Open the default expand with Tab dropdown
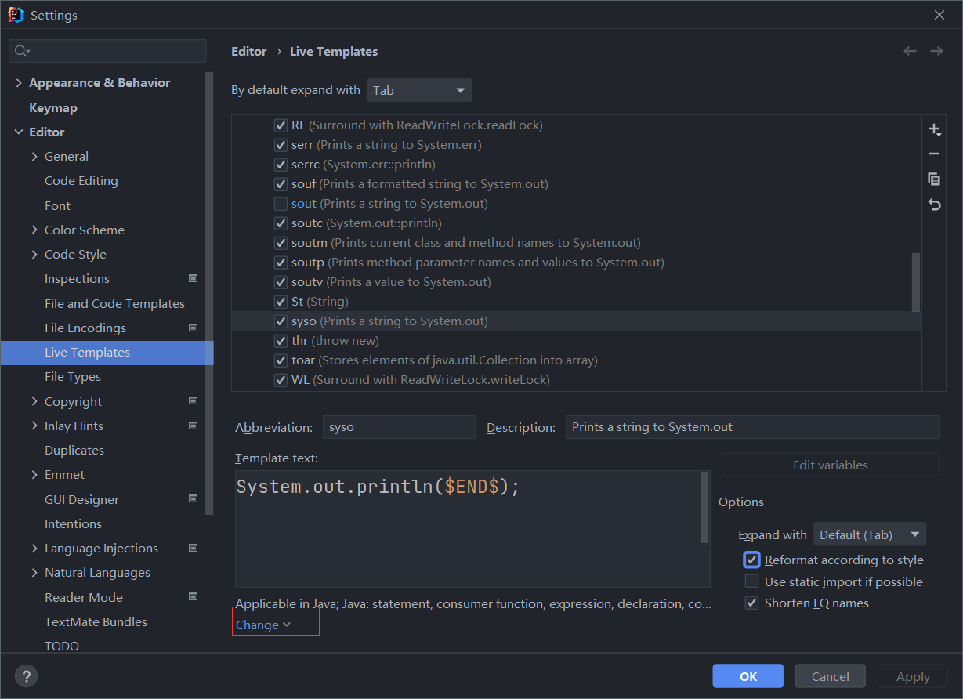 pyautogui.click(x=419, y=90)
